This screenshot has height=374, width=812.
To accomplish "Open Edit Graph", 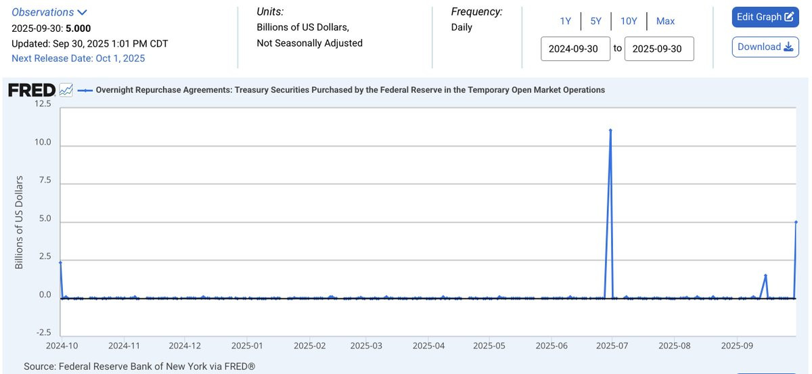I will pyautogui.click(x=765, y=17).
